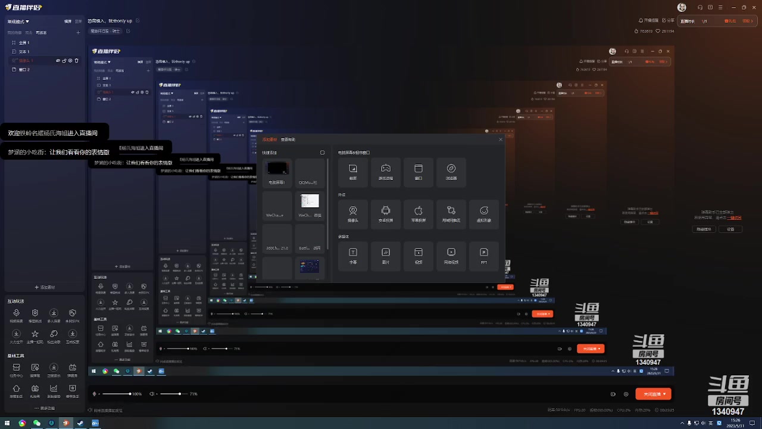Click the outermost 分享 share button

pyautogui.click(x=667, y=21)
